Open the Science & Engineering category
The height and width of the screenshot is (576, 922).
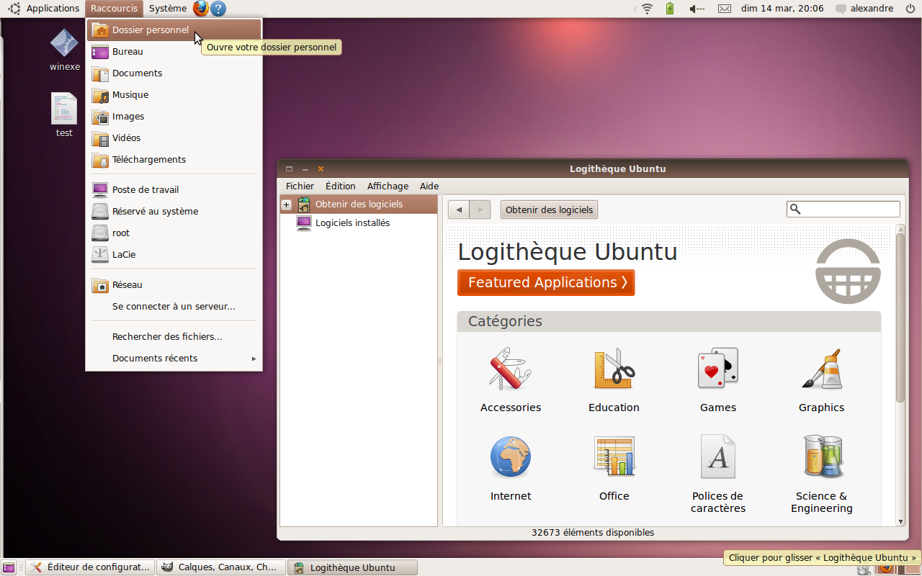coord(821,474)
